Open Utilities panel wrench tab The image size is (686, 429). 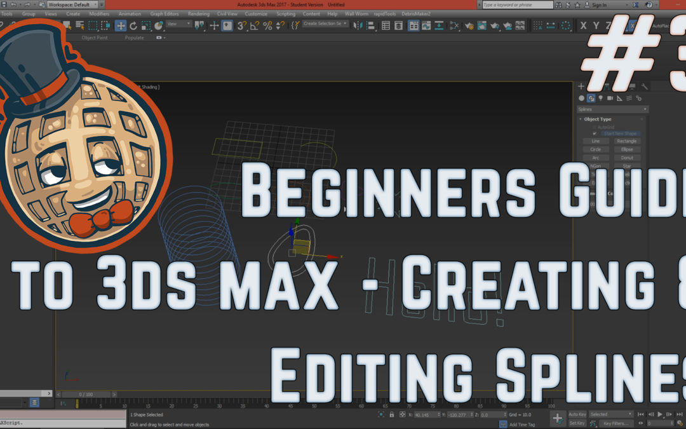click(645, 86)
